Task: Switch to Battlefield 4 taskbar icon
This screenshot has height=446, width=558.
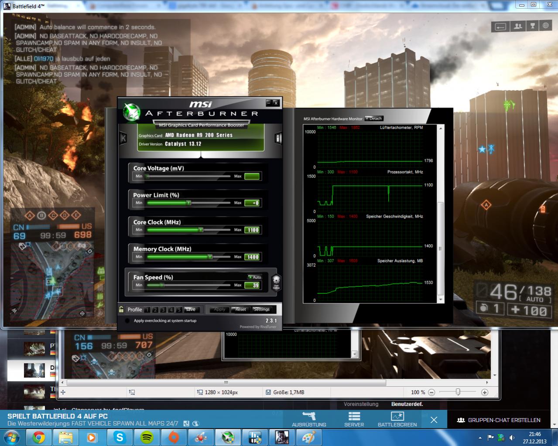Action: [x=282, y=437]
